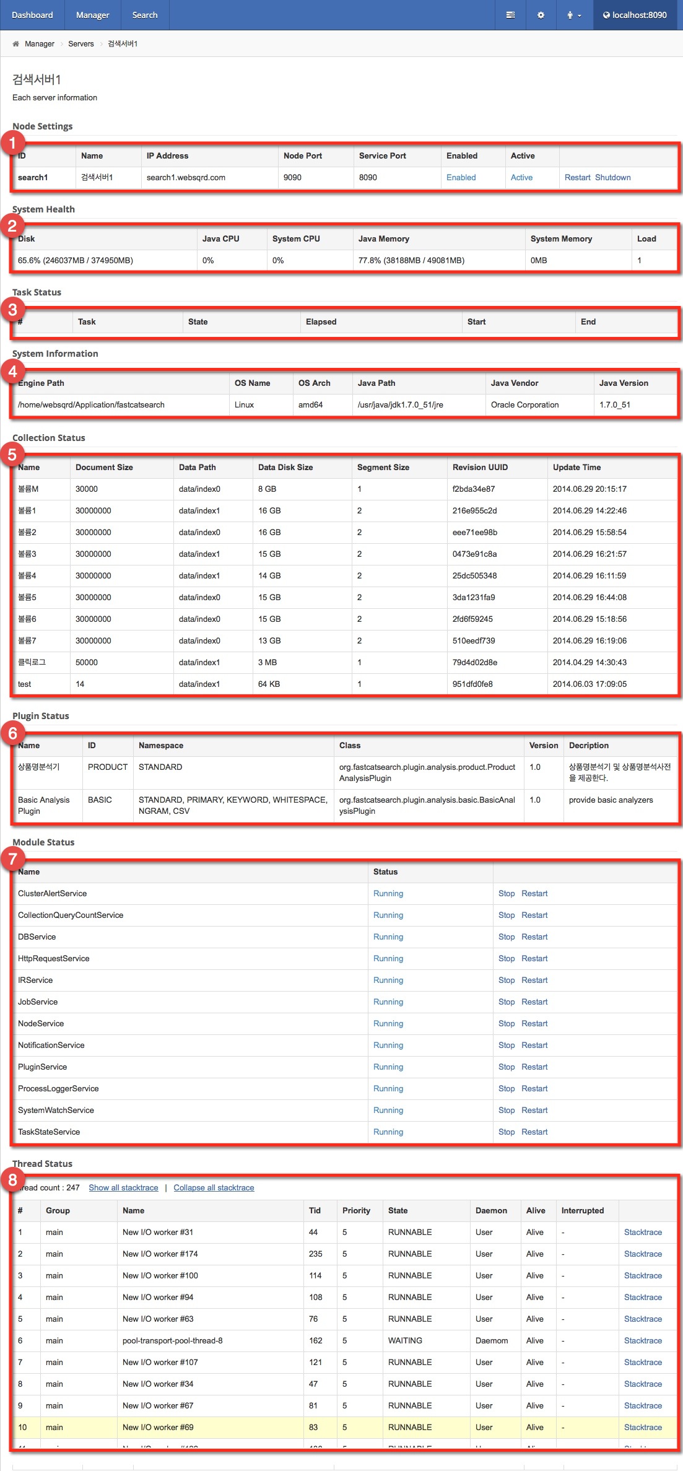Open the Dashboard menu
Screen dimensions: 683x1471
[x=32, y=15]
